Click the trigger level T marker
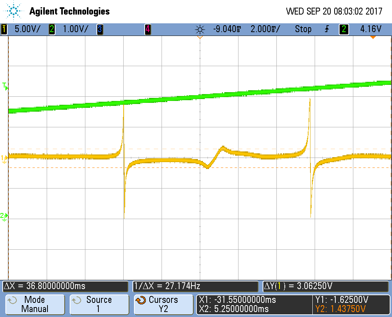The image size is (392, 317). pyautogui.click(x=5, y=86)
